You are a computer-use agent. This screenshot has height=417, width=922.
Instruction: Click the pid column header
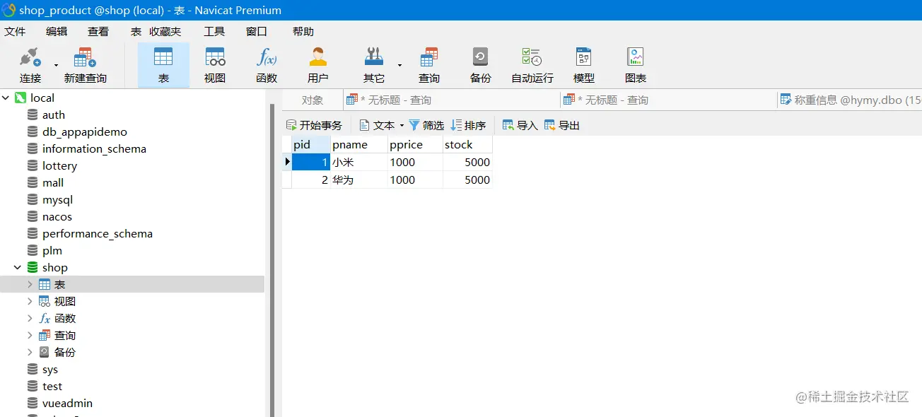coord(311,144)
